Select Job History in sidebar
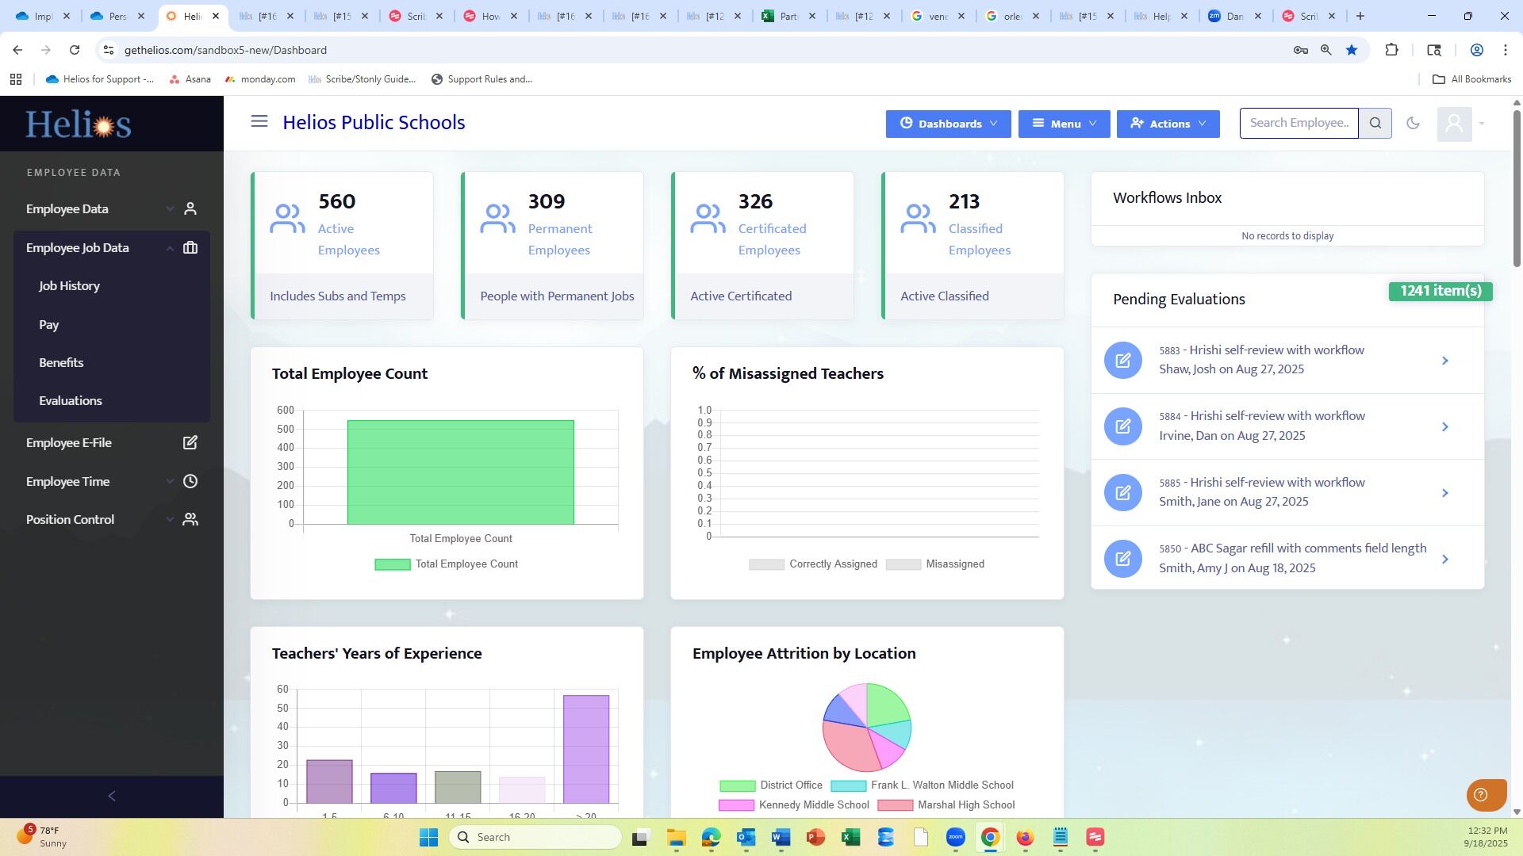 [x=69, y=286]
